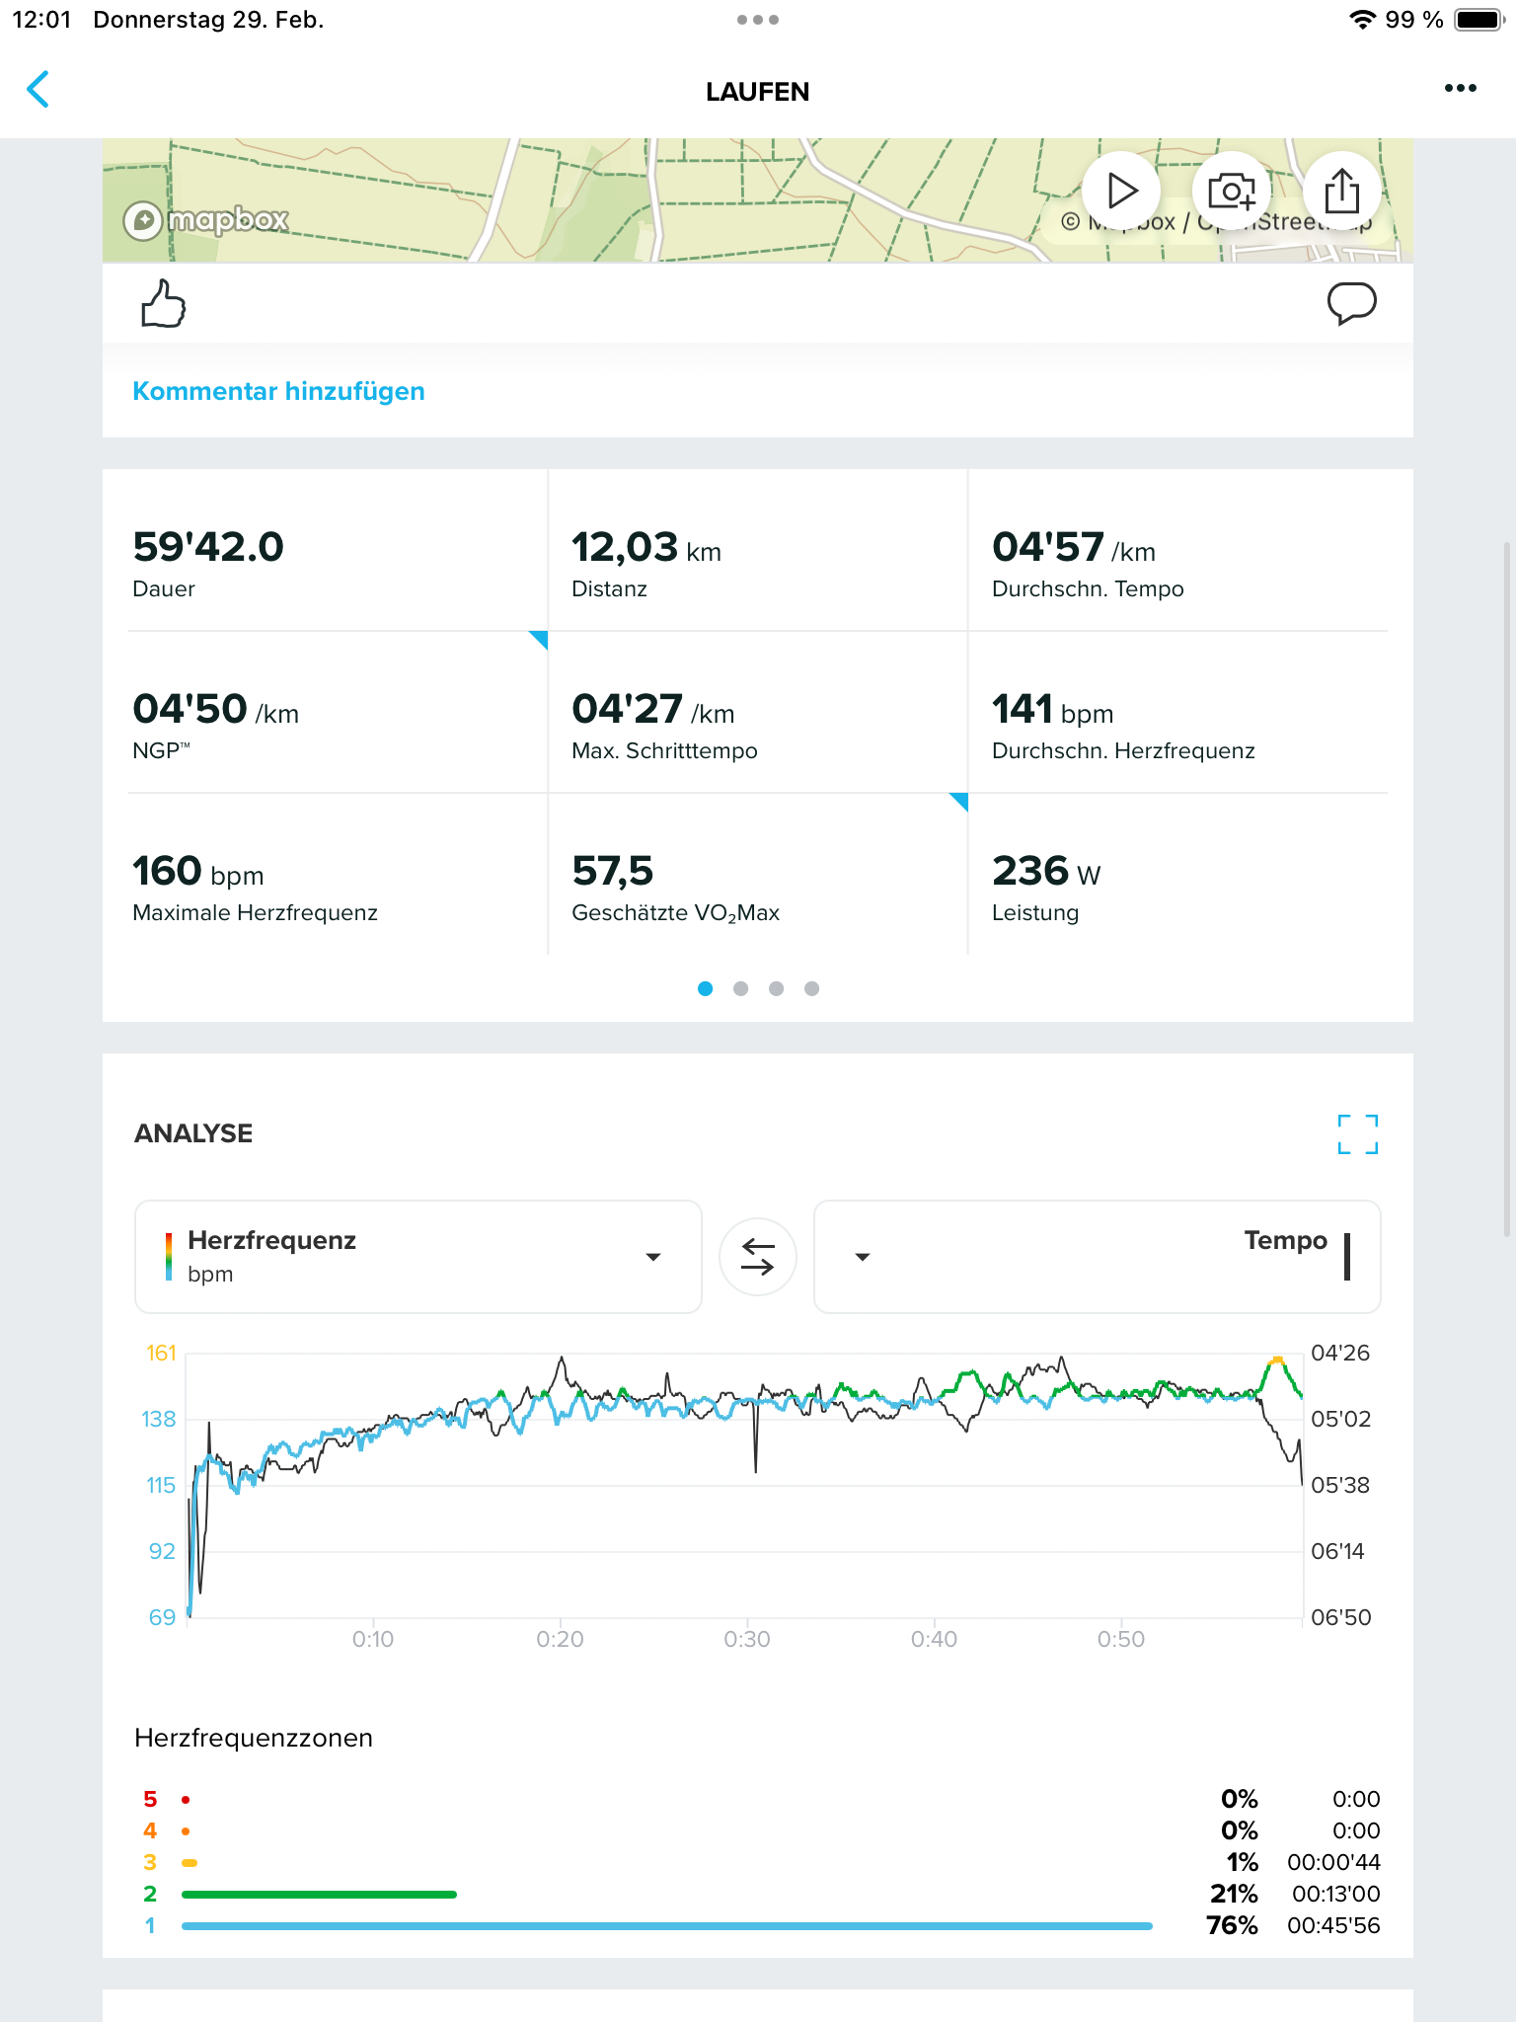Go to the fourth stats page dot
This screenshot has width=1516, height=2022.
pyautogui.click(x=811, y=988)
